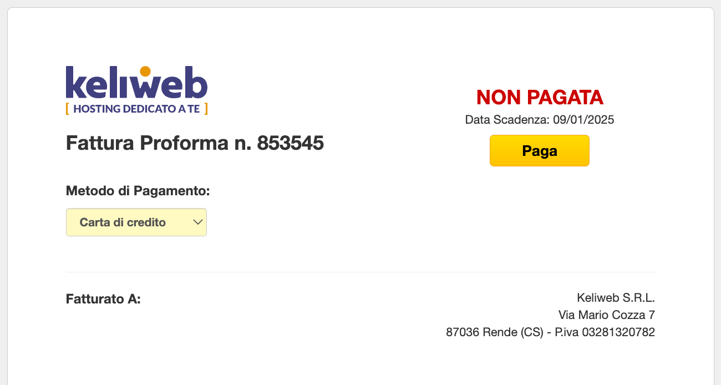This screenshot has width=721, height=385.
Task: Click the HOSTING DEDICATO A TE tagline
Action: coord(136,109)
